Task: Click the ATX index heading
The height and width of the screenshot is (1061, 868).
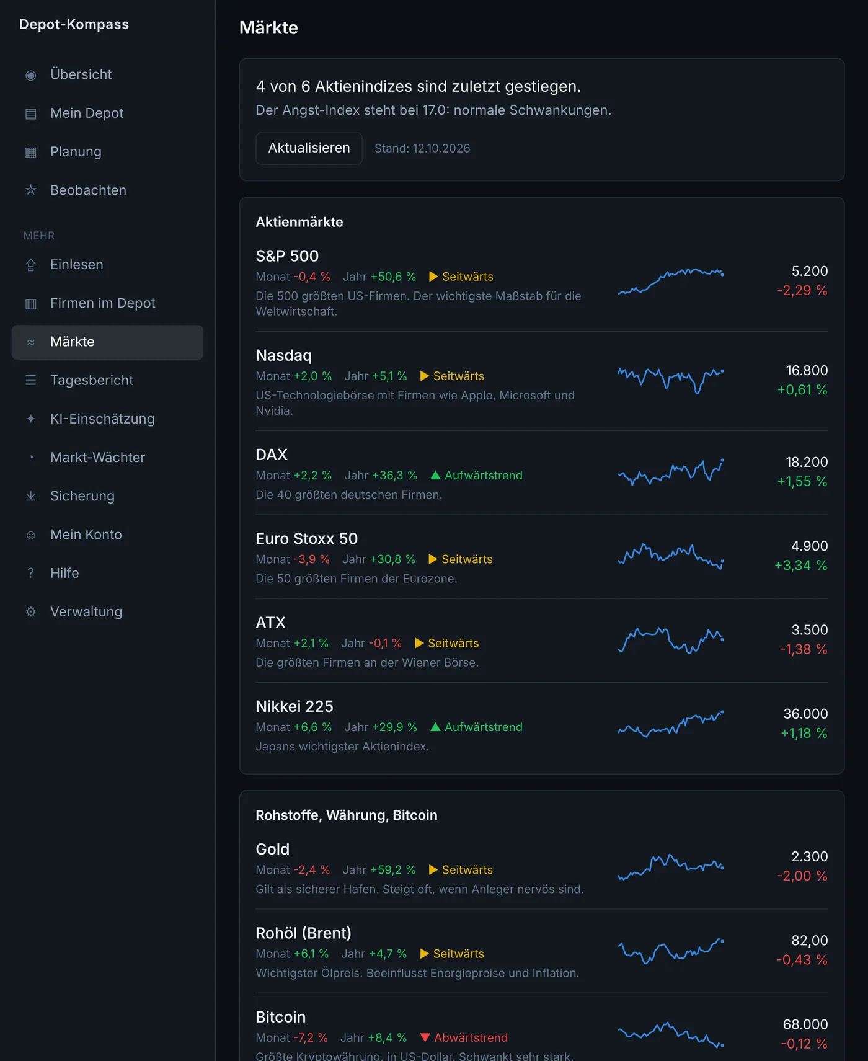Action: (270, 623)
